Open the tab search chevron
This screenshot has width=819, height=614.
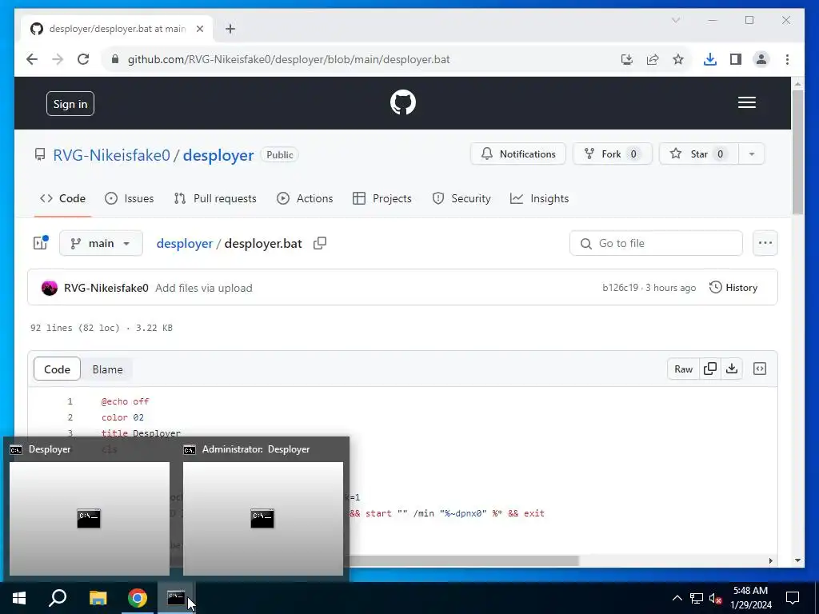[675, 20]
